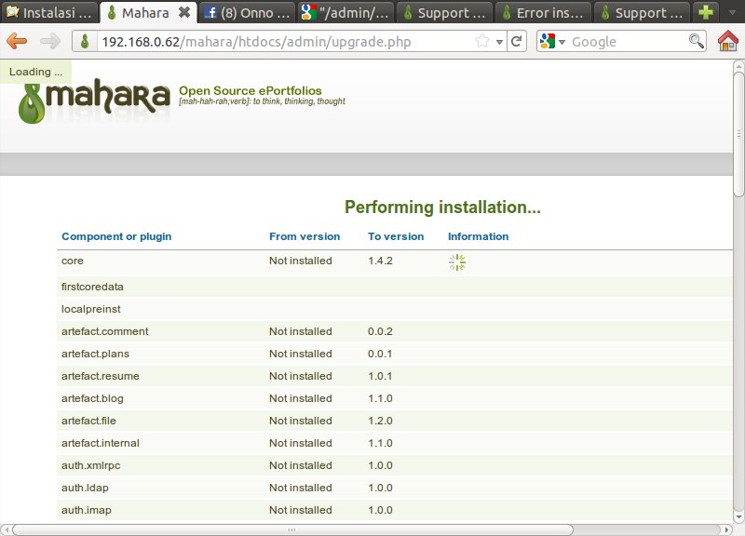Image resolution: width=745 pixels, height=536 pixels.
Task: Close the Mahara tab
Action: [x=183, y=13]
